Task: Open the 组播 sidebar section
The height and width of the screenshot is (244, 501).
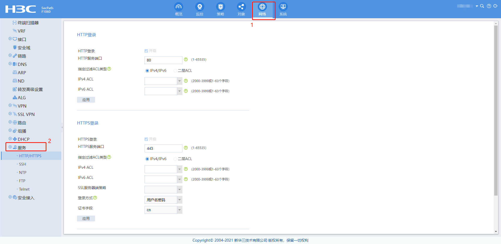Action: click(22, 131)
